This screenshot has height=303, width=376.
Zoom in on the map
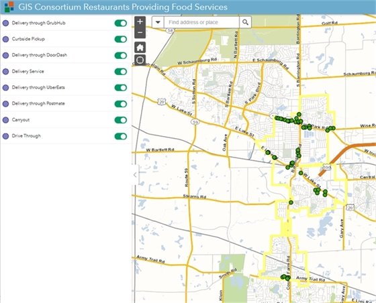tap(140, 21)
